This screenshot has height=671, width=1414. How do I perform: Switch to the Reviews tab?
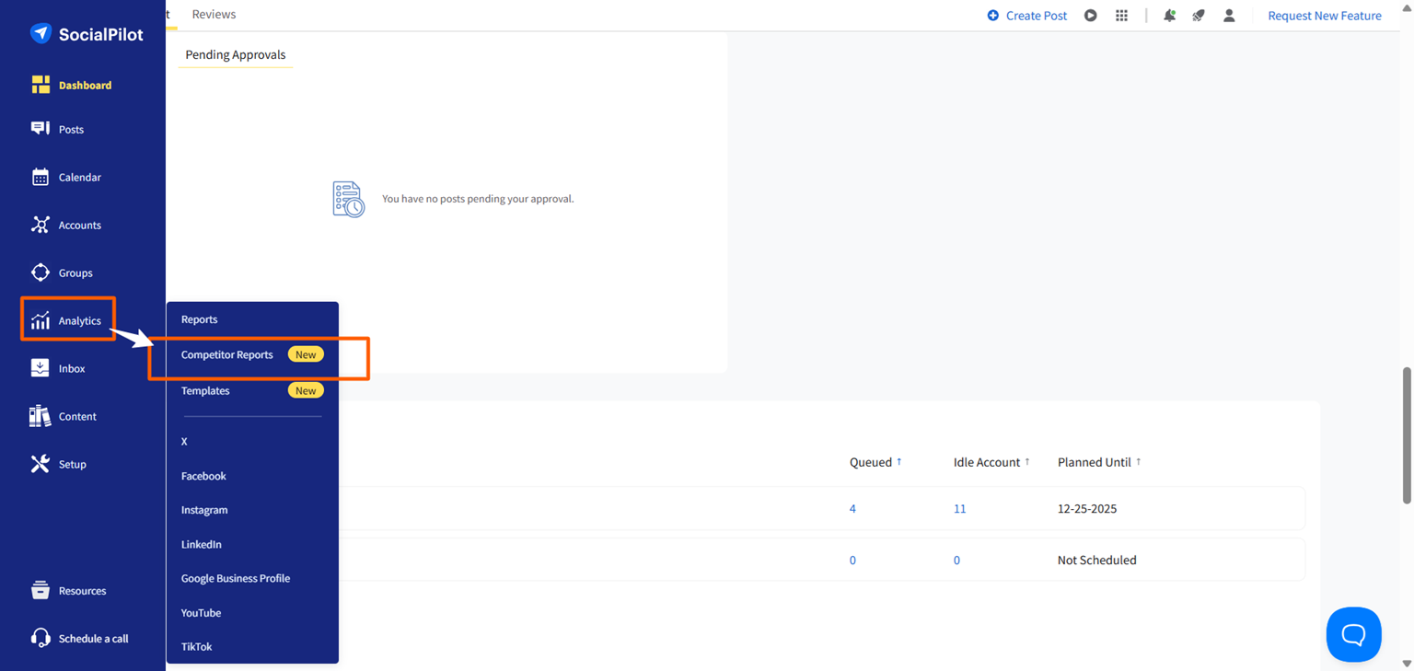[x=214, y=14]
